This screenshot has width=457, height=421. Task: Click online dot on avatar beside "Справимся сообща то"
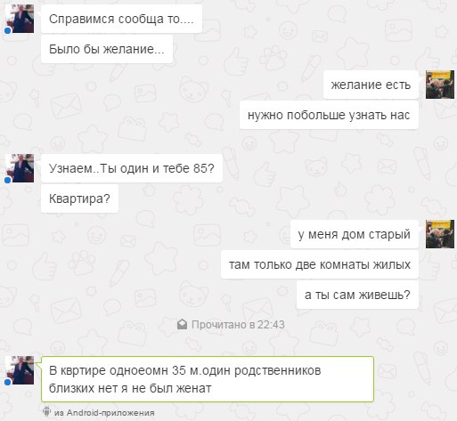tap(8, 30)
